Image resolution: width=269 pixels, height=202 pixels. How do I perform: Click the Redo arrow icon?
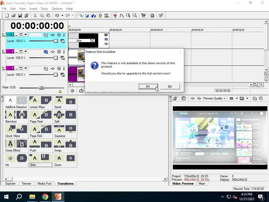click(x=68, y=16)
